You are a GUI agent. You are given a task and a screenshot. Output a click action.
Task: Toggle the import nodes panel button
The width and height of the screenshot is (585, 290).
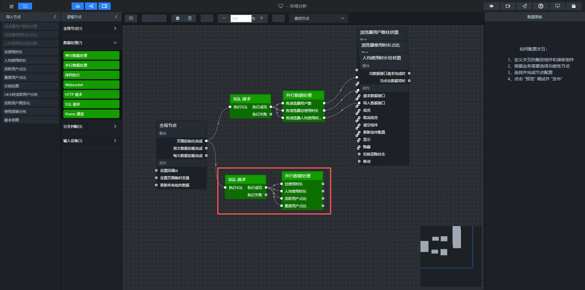tap(78, 6)
